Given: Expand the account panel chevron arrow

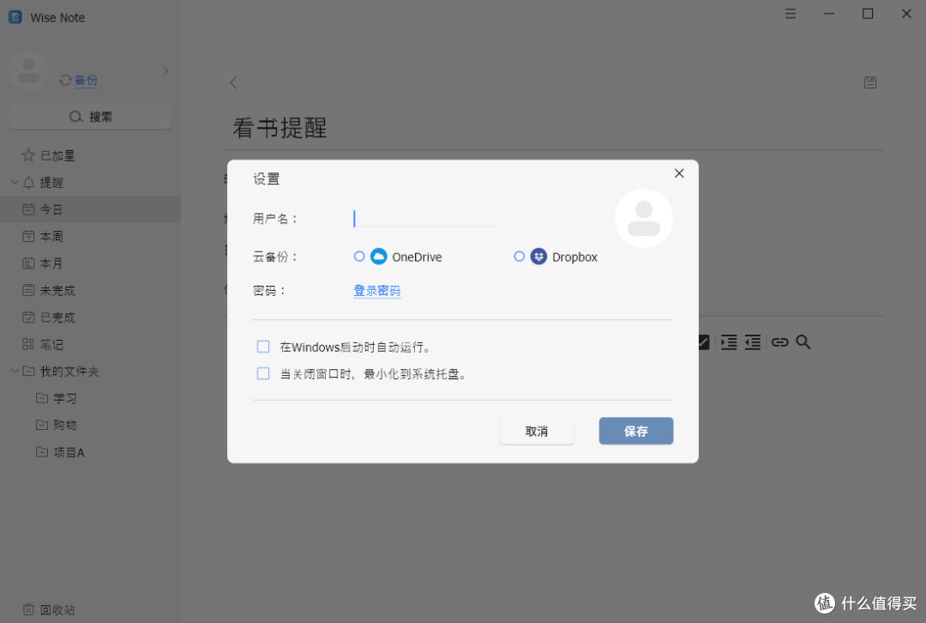Looking at the screenshot, I should [166, 71].
